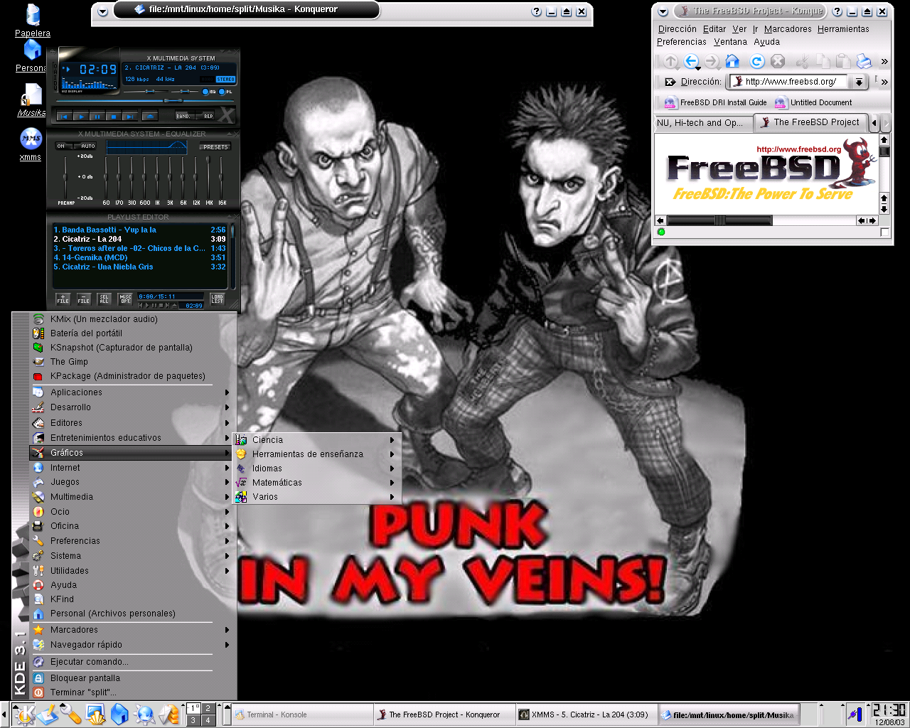Skip to next track in XMMS
Screen dimensions: 910x728
(129, 116)
